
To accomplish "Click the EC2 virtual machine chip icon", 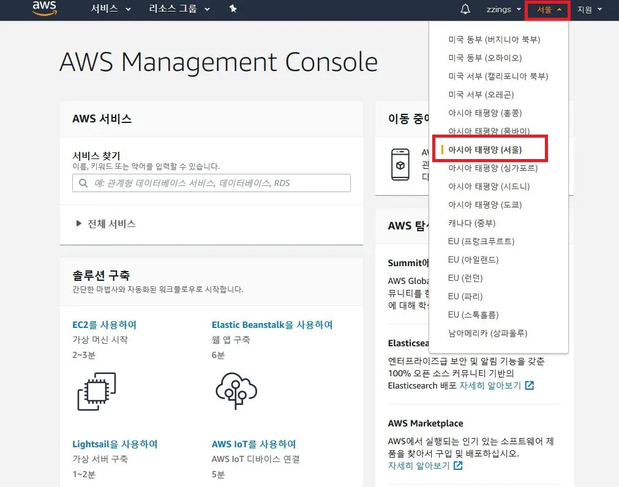I will pos(97,391).
